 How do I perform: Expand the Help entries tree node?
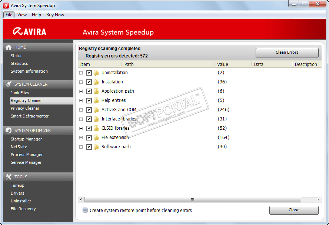[81, 100]
